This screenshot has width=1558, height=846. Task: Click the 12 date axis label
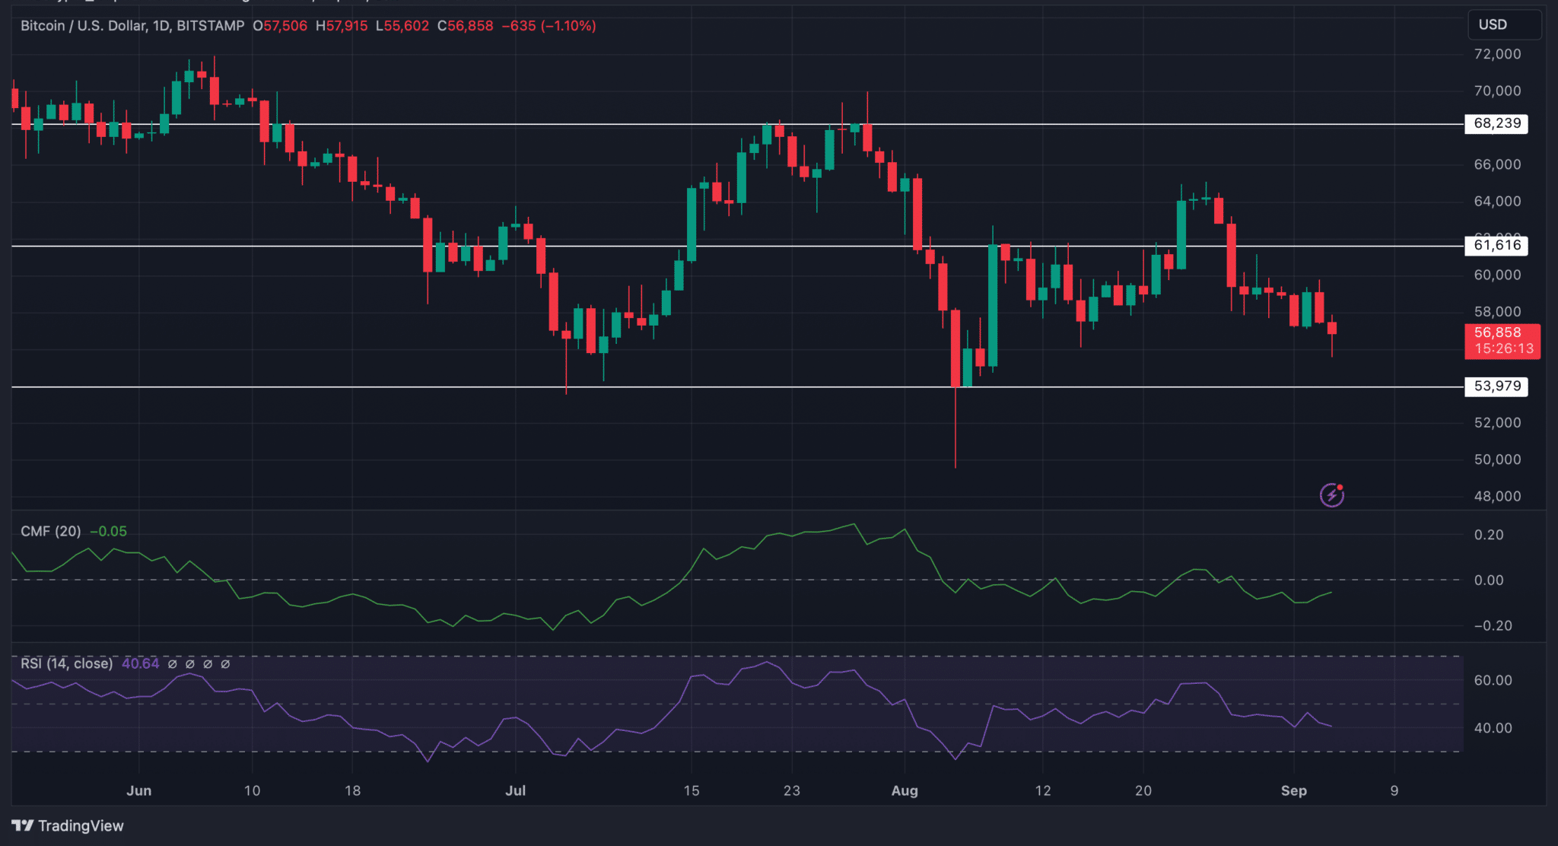[1042, 790]
